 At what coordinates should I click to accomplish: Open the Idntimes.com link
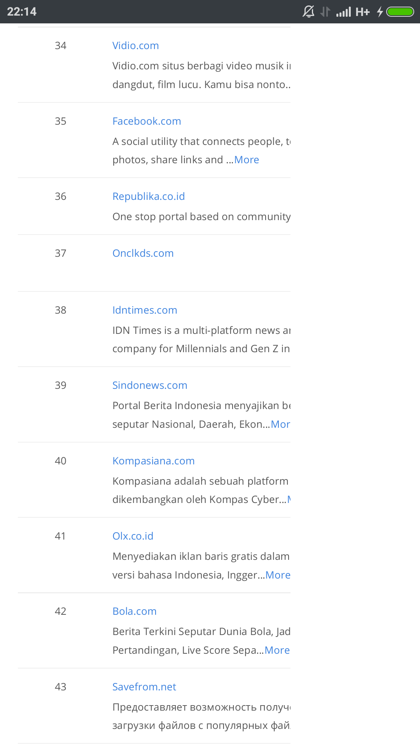[145, 310]
